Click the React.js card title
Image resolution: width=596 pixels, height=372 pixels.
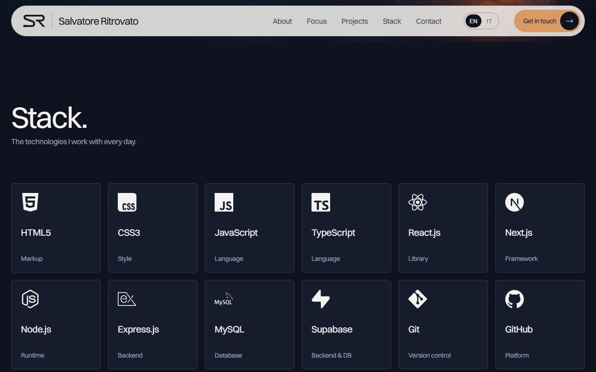pos(424,232)
